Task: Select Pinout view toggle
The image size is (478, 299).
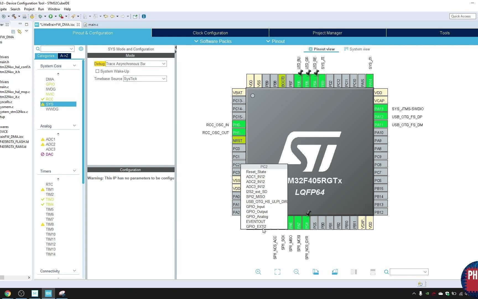Action: pyautogui.click(x=321, y=49)
